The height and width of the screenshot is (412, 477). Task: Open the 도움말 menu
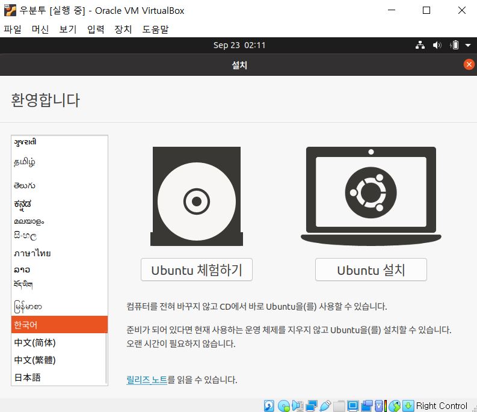(155, 29)
